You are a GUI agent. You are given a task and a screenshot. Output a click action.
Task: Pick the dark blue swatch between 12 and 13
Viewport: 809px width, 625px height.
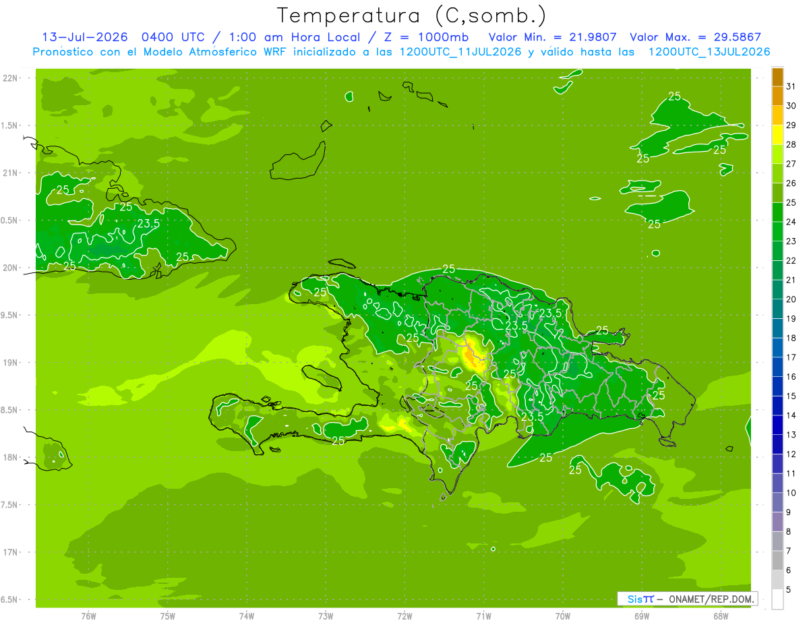click(777, 444)
